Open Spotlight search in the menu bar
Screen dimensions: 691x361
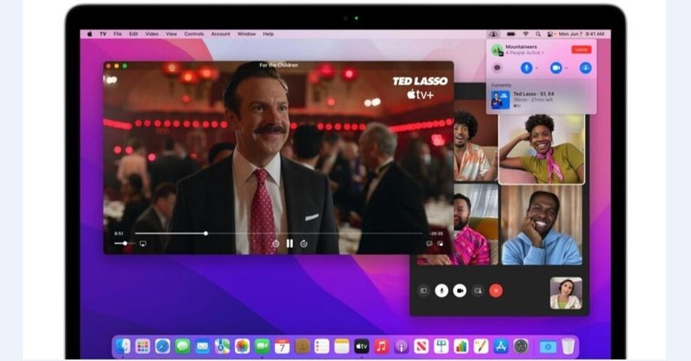click(538, 34)
